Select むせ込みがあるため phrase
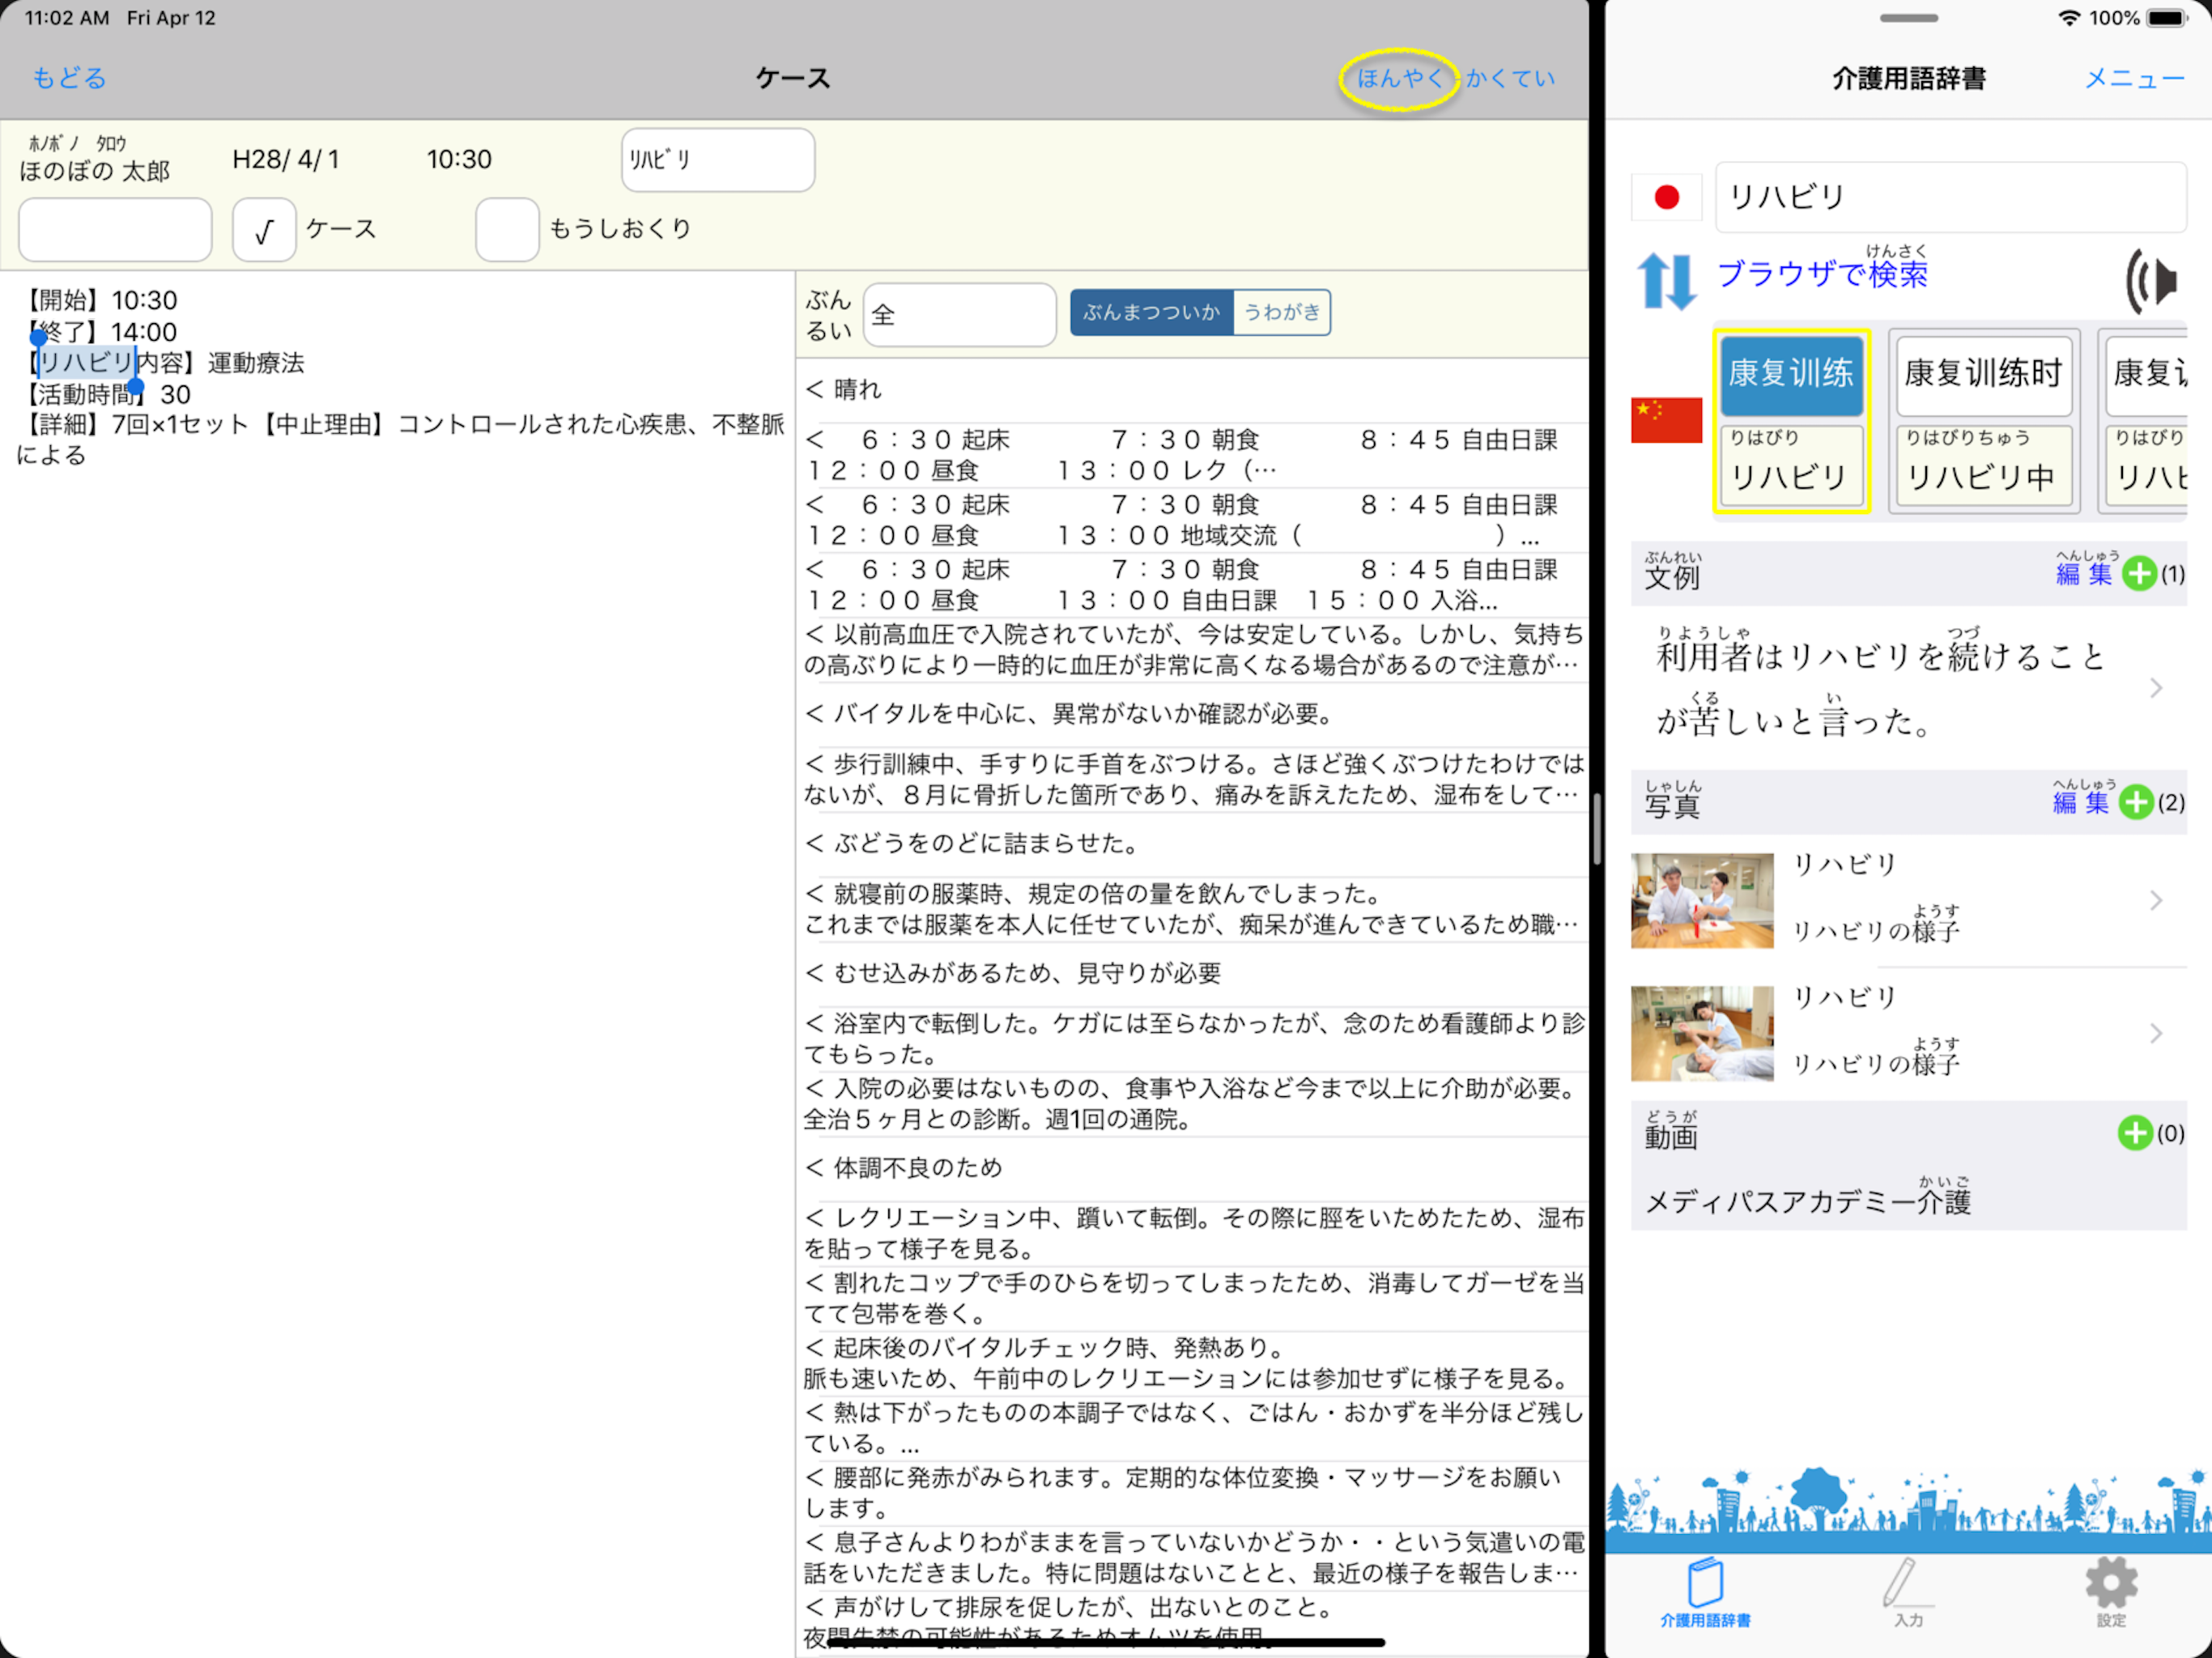The image size is (2212, 1658). pos(1192,974)
